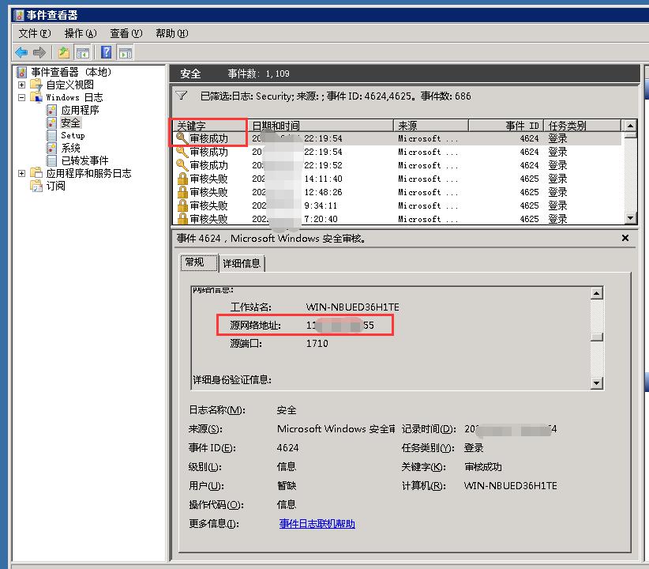This screenshot has width=649, height=569.
Task: Switch to the 详细信息 tab
Action: (242, 263)
